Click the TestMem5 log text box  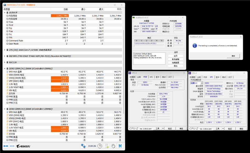click(149, 58)
